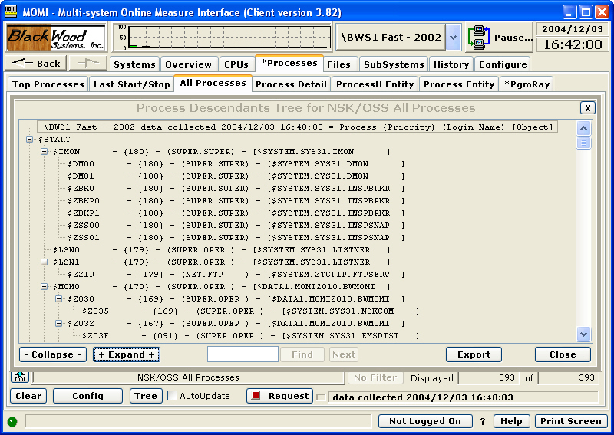Collapse the $IMON tree node
The image size is (614, 435).
[45, 152]
